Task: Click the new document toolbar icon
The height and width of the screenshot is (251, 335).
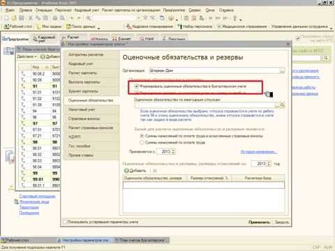Action: coord(7,18)
